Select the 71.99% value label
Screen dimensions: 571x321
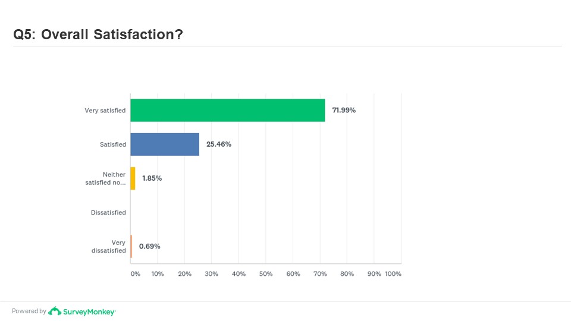pos(344,110)
